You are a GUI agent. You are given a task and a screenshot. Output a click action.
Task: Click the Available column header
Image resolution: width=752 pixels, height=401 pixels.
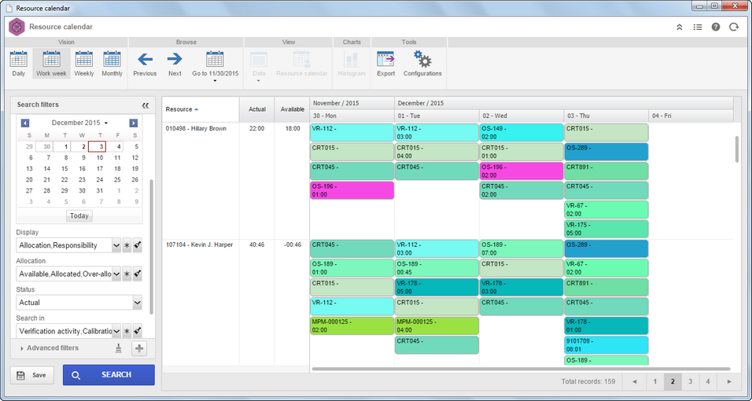pos(292,109)
